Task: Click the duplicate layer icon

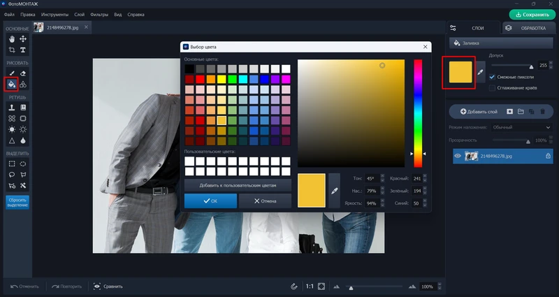Action: 532,112
